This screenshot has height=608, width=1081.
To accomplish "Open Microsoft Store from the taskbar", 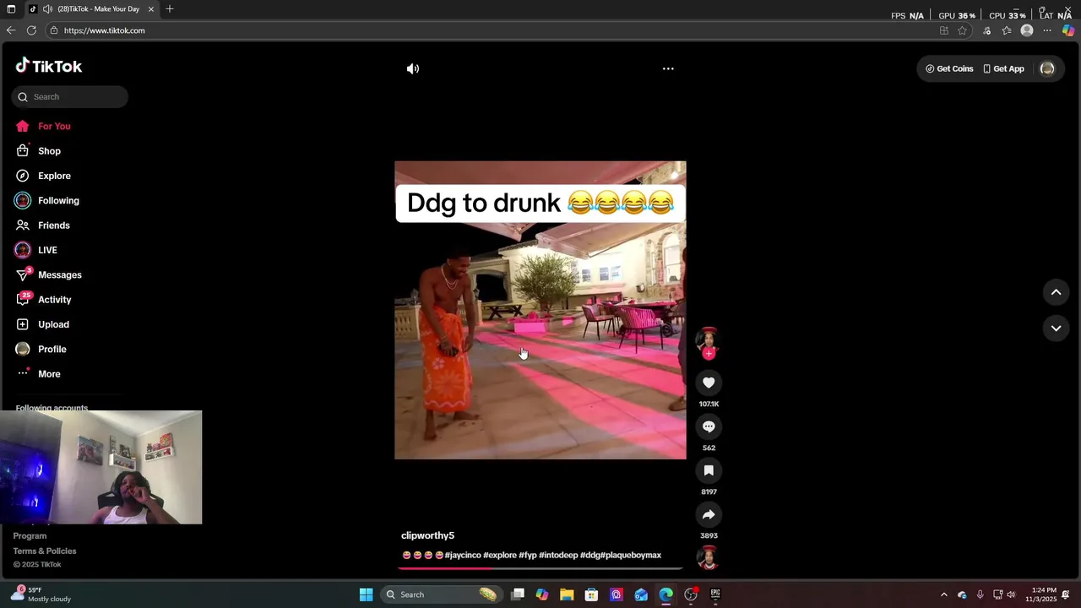I will point(591,594).
